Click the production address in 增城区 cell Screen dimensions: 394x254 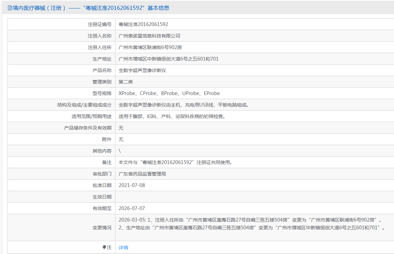pos(169,59)
